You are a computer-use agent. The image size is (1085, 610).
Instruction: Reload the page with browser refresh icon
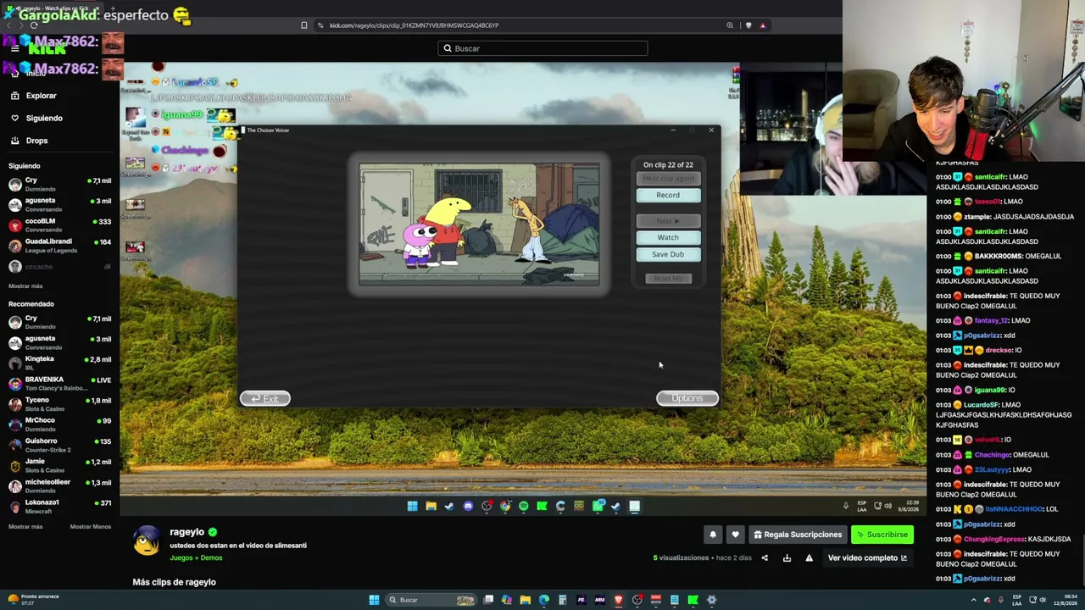tap(34, 25)
